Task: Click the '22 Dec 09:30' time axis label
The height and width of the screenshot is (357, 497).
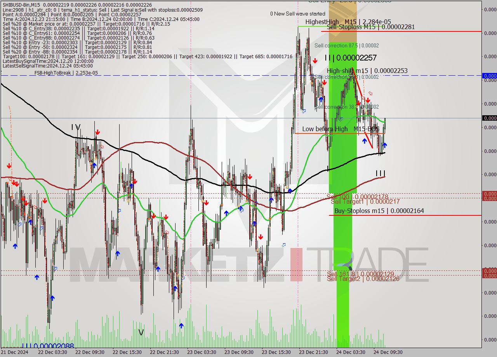Action: (x=90, y=352)
